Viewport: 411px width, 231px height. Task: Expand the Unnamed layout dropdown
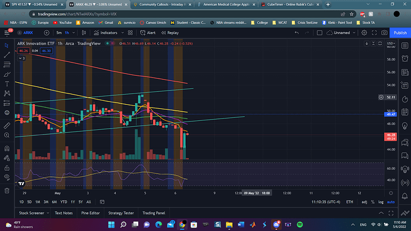(x=354, y=33)
